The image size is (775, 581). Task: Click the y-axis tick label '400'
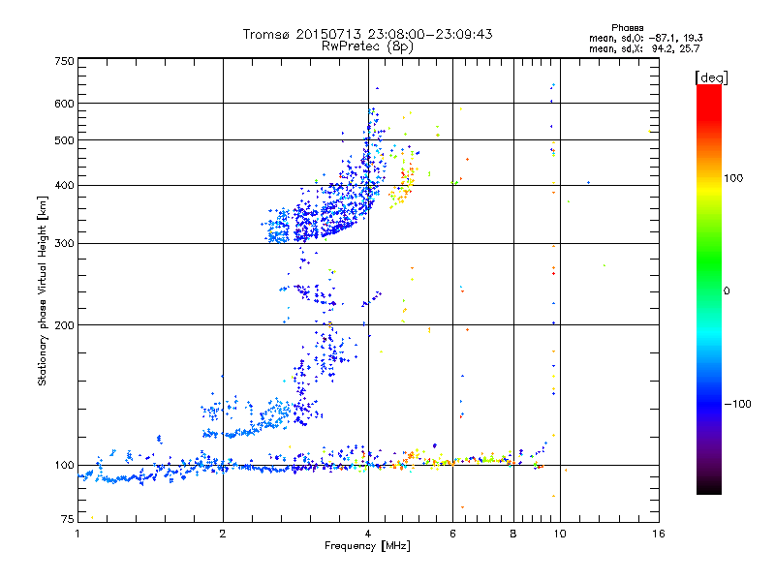pos(64,186)
